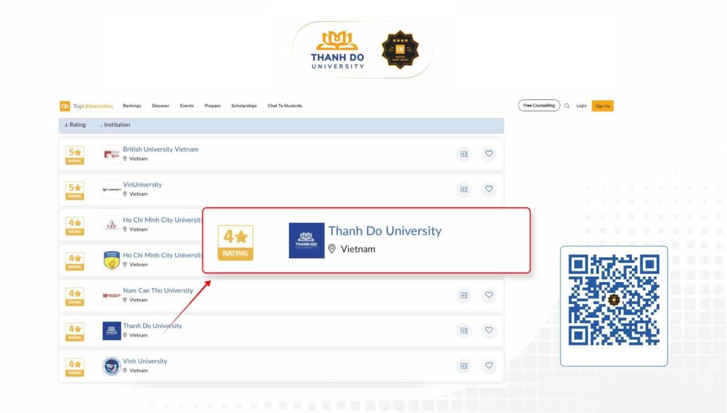Screen dimensions: 727x413
Task: Add British University Vietnam to compare
Action: (463, 154)
